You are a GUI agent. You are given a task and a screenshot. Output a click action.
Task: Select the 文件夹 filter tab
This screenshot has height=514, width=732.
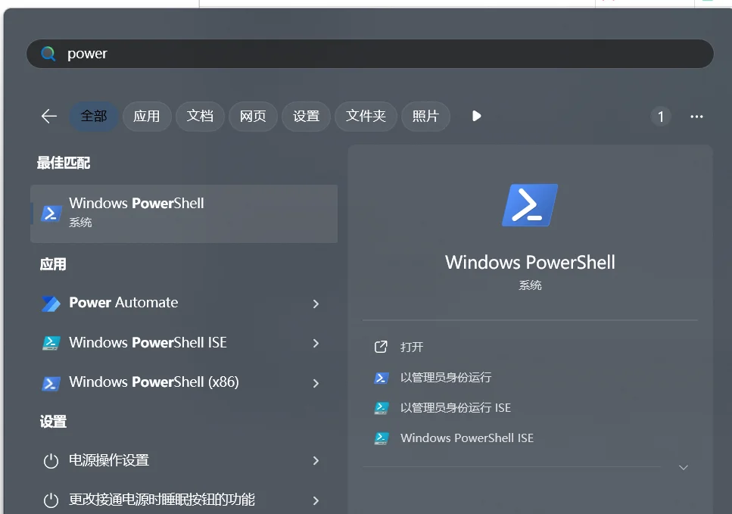pos(366,116)
